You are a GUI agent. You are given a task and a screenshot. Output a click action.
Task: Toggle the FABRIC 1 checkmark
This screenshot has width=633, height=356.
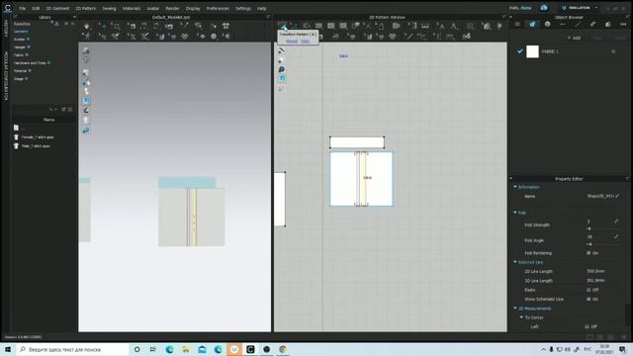(520, 51)
